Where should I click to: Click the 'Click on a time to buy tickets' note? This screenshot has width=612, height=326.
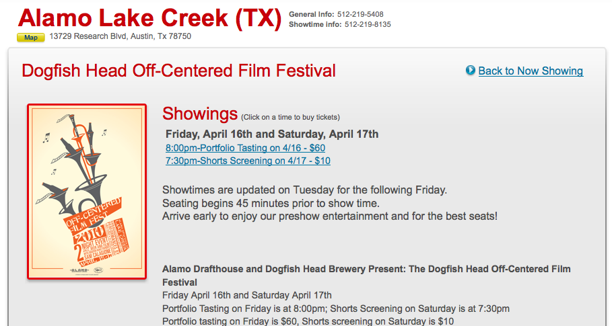(290, 117)
